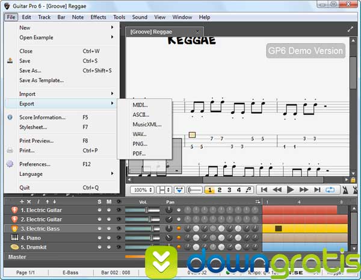Start playback with the Play button
This screenshot has width=361, height=280.
pos(291,190)
